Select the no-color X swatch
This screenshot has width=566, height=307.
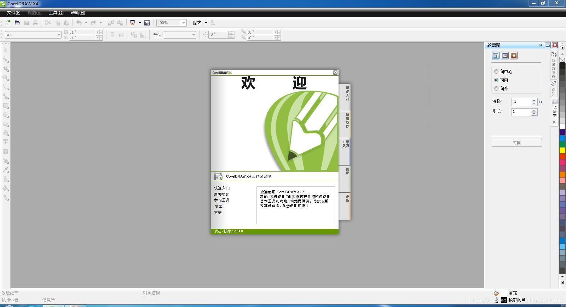(562, 60)
